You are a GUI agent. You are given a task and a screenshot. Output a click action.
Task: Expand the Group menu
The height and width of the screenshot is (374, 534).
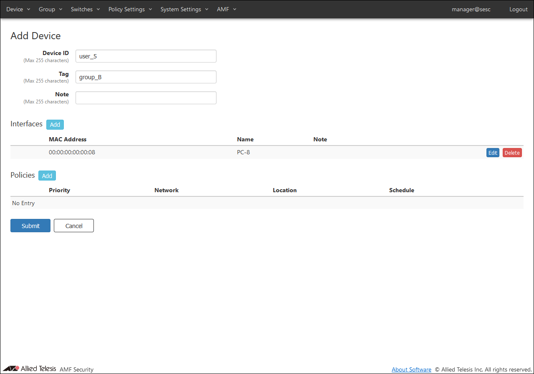[50, 9]
